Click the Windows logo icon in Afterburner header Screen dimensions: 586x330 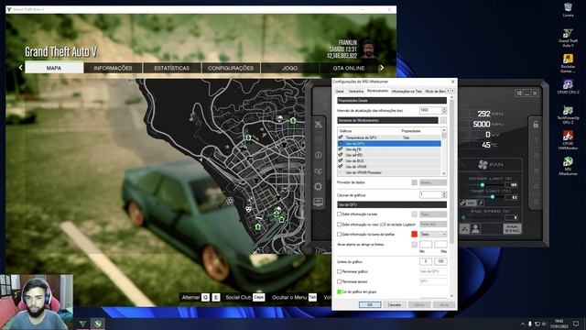[x=519, y=93]
